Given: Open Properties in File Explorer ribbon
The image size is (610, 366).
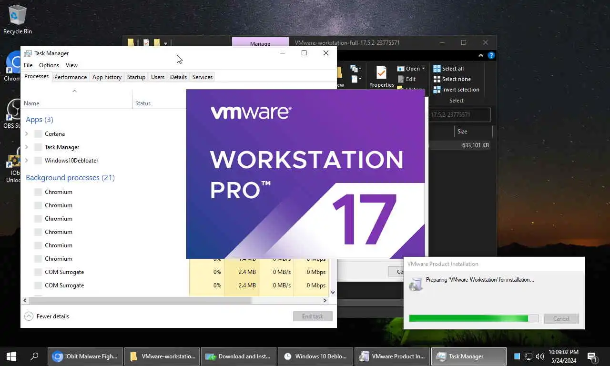Looking at the screenshot, I should (x=381, y=77).
